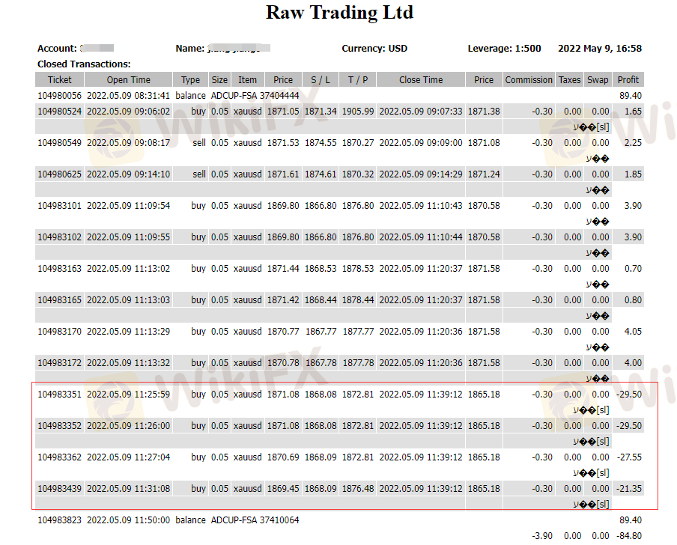
Task: Click ticket number 104983362
Action: (x=60, y=457)
